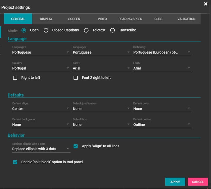Switch to the Cues tab
The image size is (211, 189).
click(x=158, y=19)
